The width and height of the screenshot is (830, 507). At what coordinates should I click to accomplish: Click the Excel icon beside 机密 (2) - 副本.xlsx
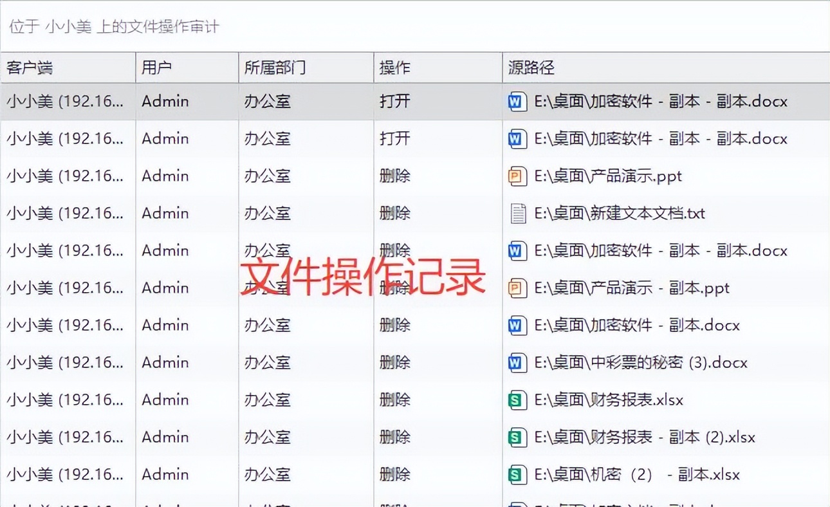[517, 475]
